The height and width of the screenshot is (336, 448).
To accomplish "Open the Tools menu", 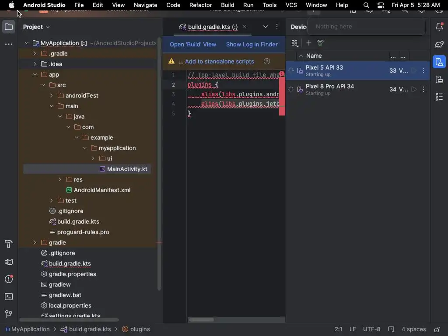I will [269, 5].
